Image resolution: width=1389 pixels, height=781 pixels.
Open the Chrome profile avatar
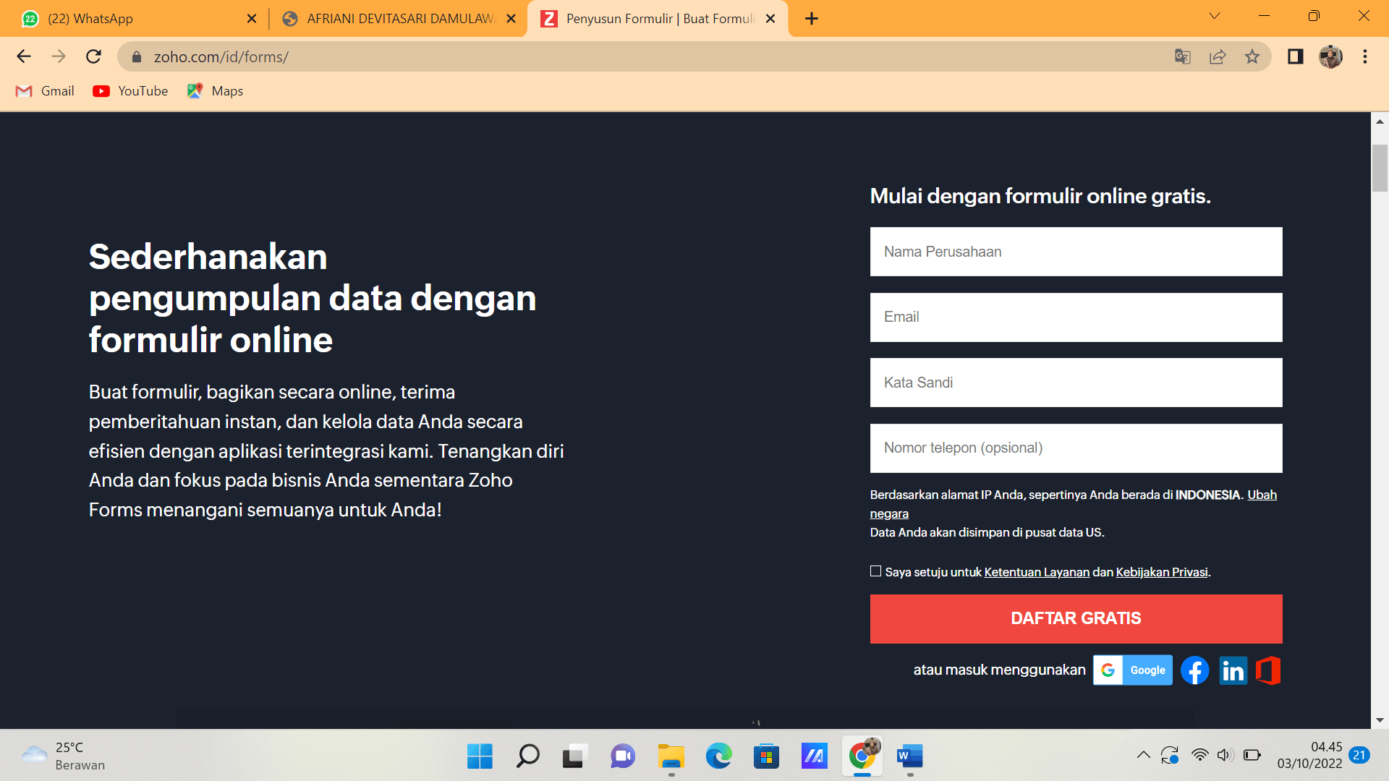point(1330,56)
